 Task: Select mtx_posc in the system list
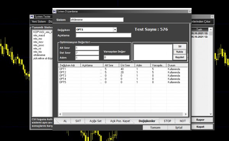(39, 45)
